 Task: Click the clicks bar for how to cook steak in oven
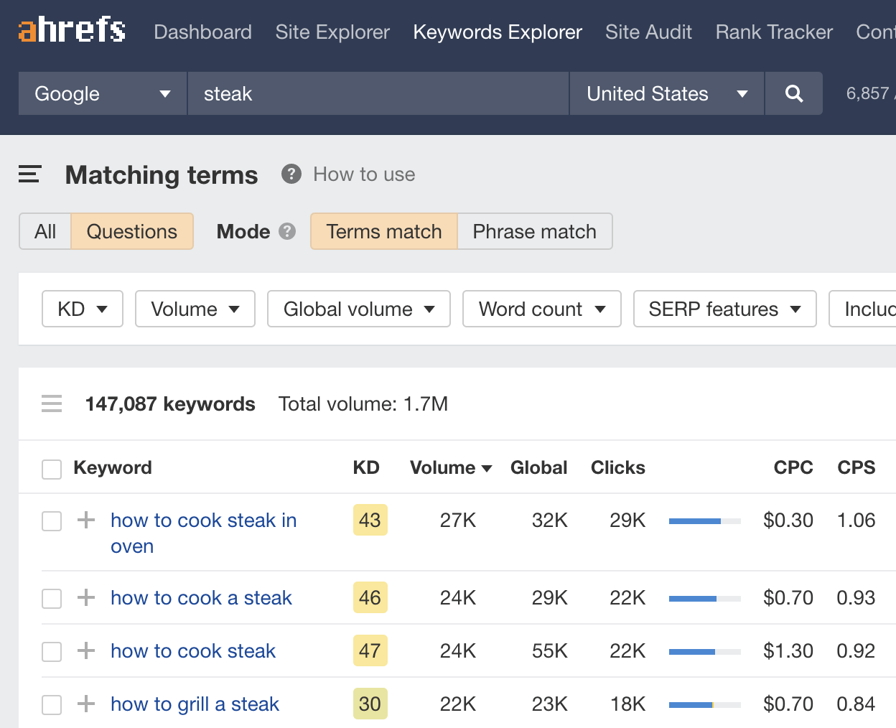[704, 521]
